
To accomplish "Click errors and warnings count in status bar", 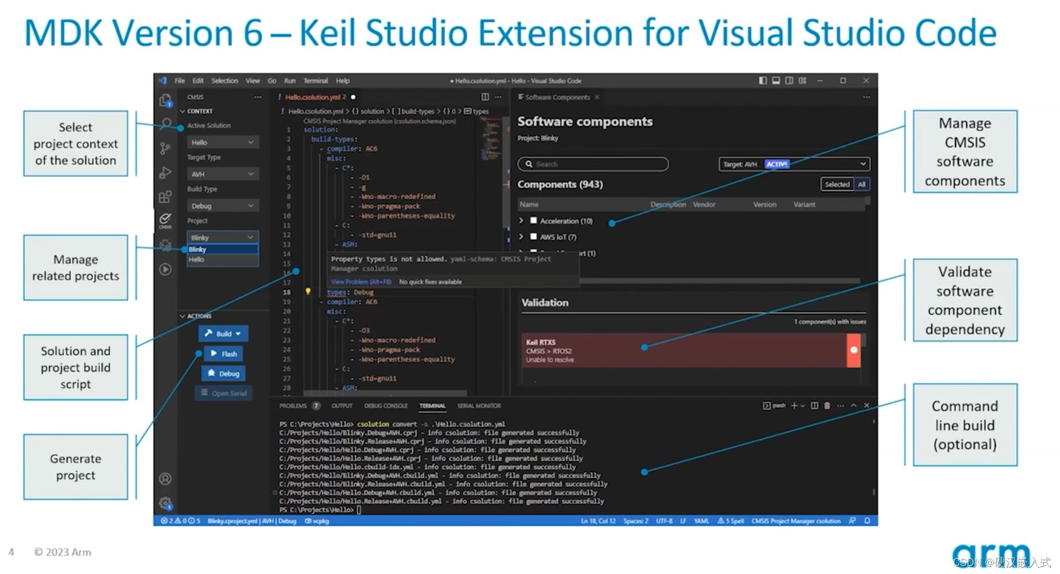I will pyautogui.click(x=181, y=520).
